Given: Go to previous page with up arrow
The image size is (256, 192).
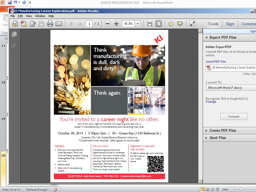Looking at the screenshot, I should 71,24.
